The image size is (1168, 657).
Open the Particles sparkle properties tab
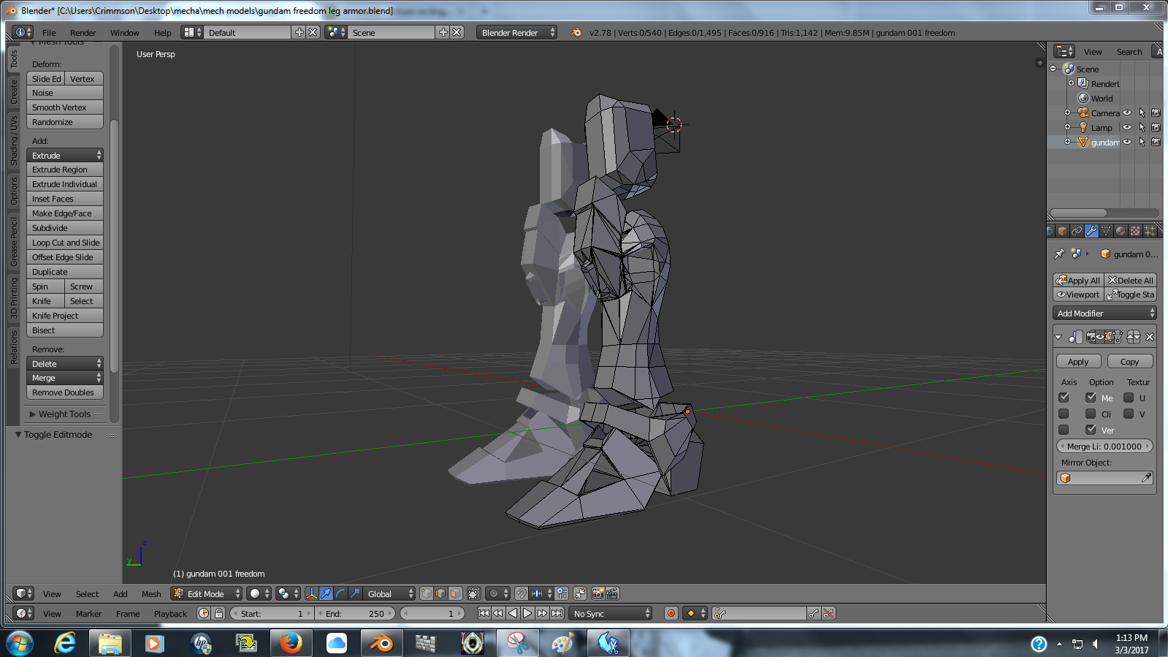1150,231
